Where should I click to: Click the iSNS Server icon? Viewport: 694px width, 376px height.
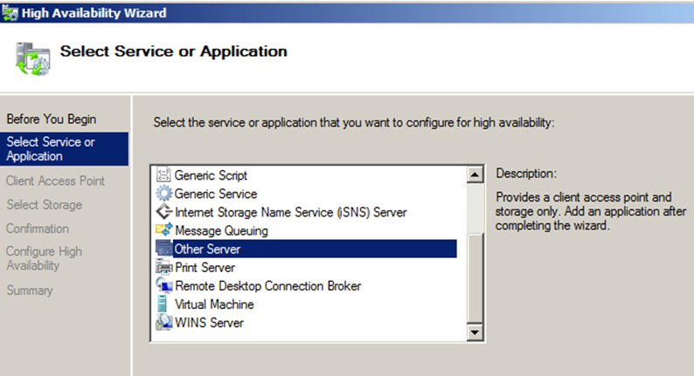[163, 212]
